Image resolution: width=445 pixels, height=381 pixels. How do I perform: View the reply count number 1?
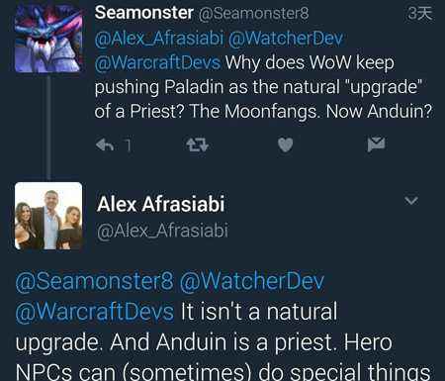pyautogui.click(x=128, y=145)
